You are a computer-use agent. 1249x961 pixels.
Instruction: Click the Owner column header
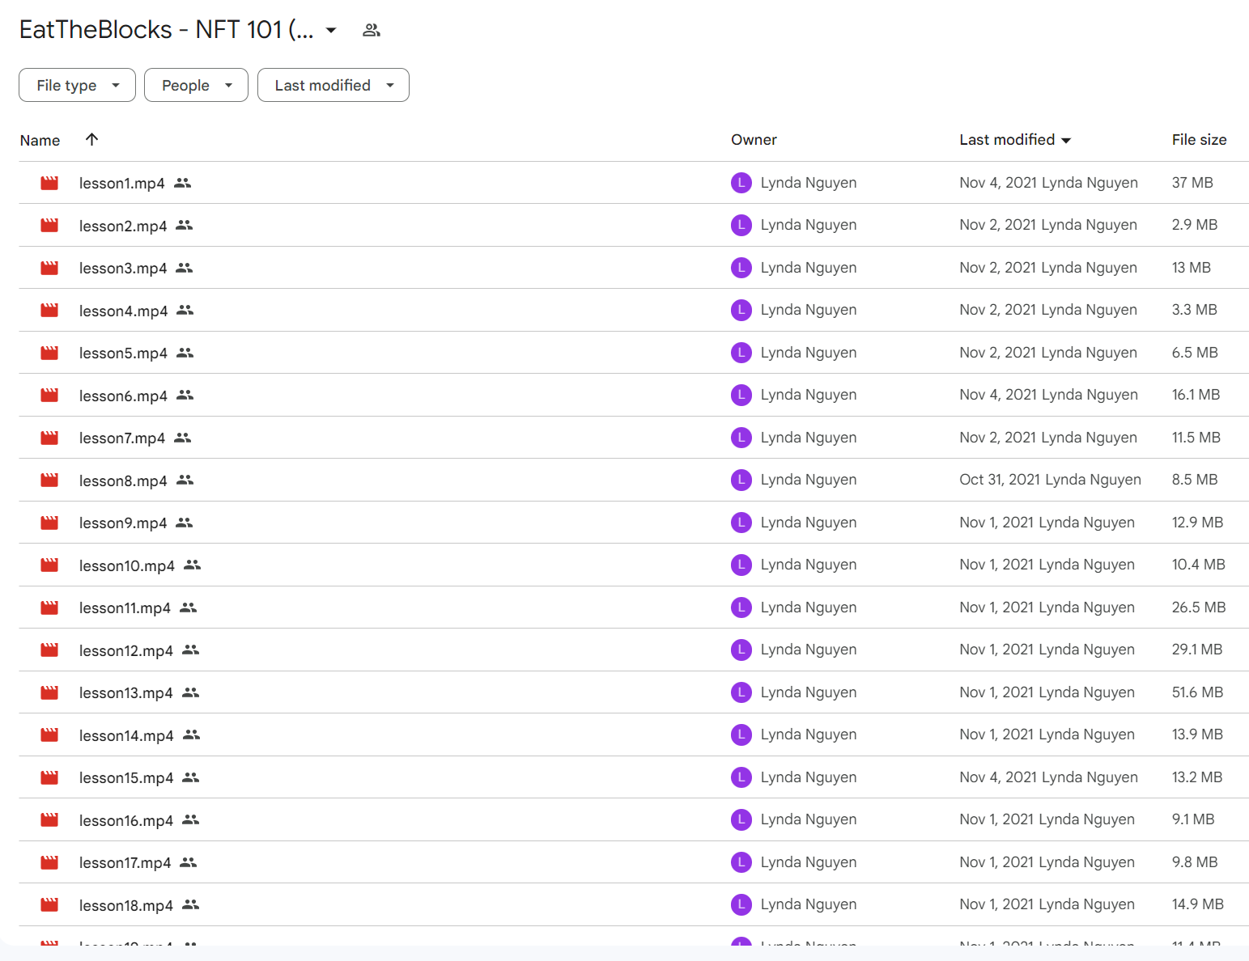[754, 140]
